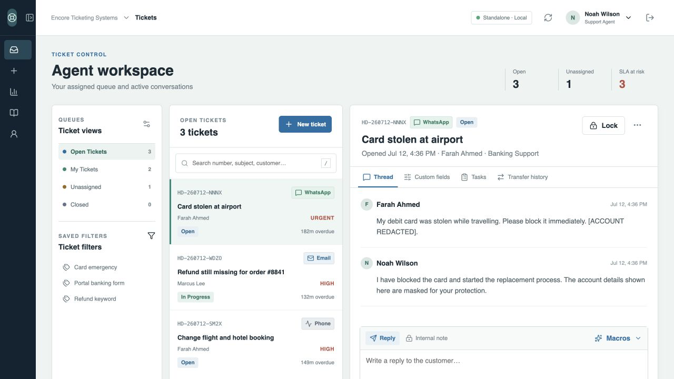Click the three-dot more options icon

point(638,125)
